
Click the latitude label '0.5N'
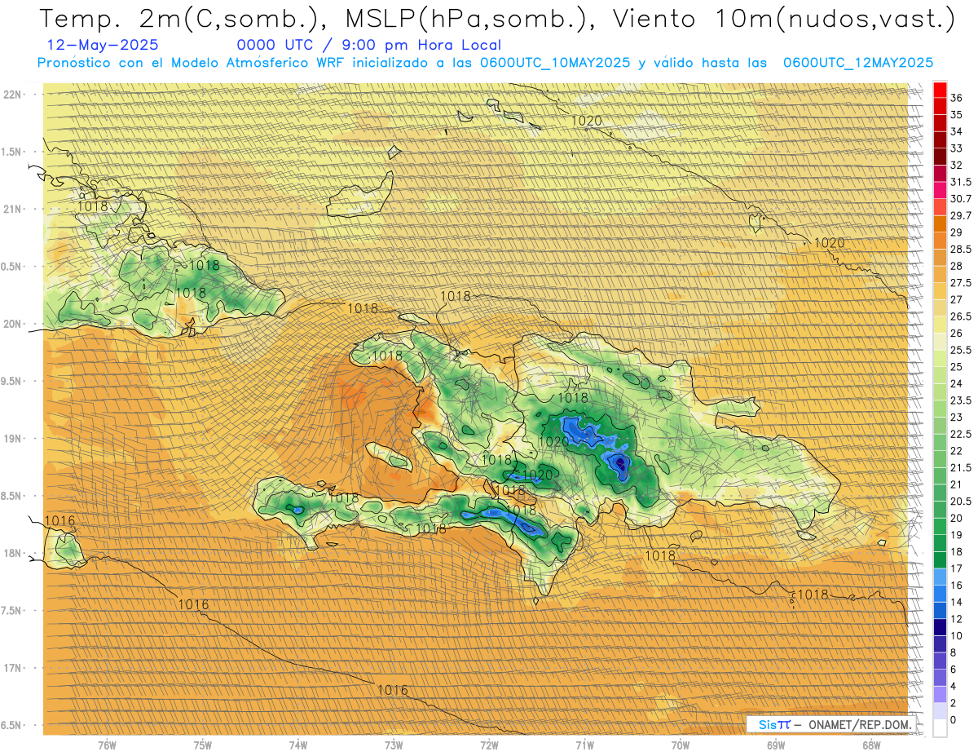(12, 267)
